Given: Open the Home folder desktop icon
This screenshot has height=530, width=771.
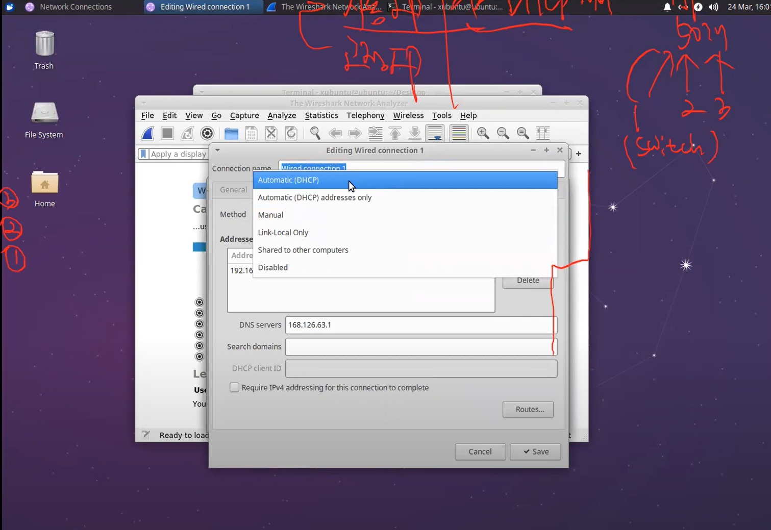Looking at the screenshot, I should click(44, 188).
